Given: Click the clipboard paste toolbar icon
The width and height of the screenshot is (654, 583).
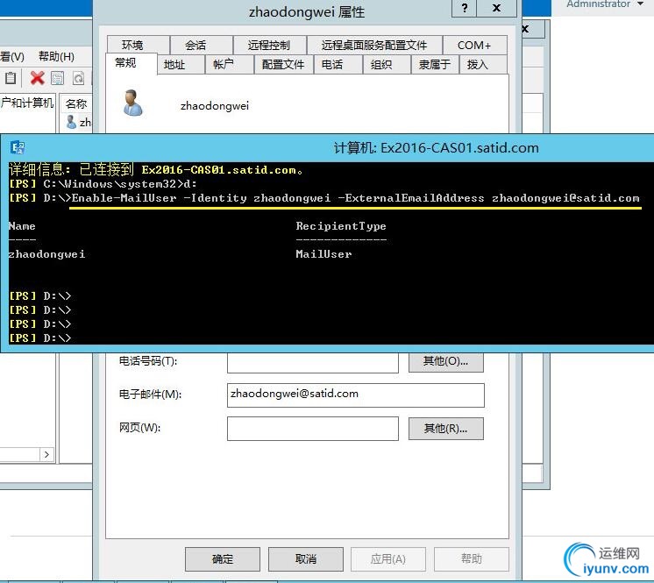Looking at the screenshot, I should coord(11,78).
